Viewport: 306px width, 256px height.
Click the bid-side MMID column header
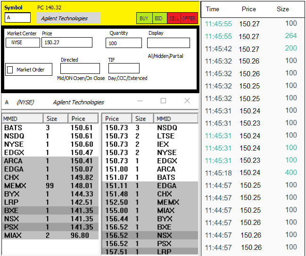[x=23, y=119]
